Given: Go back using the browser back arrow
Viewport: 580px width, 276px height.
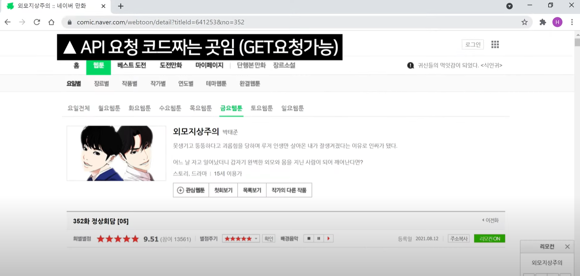Looking at the screenshot, I should [x=7, y=22].
